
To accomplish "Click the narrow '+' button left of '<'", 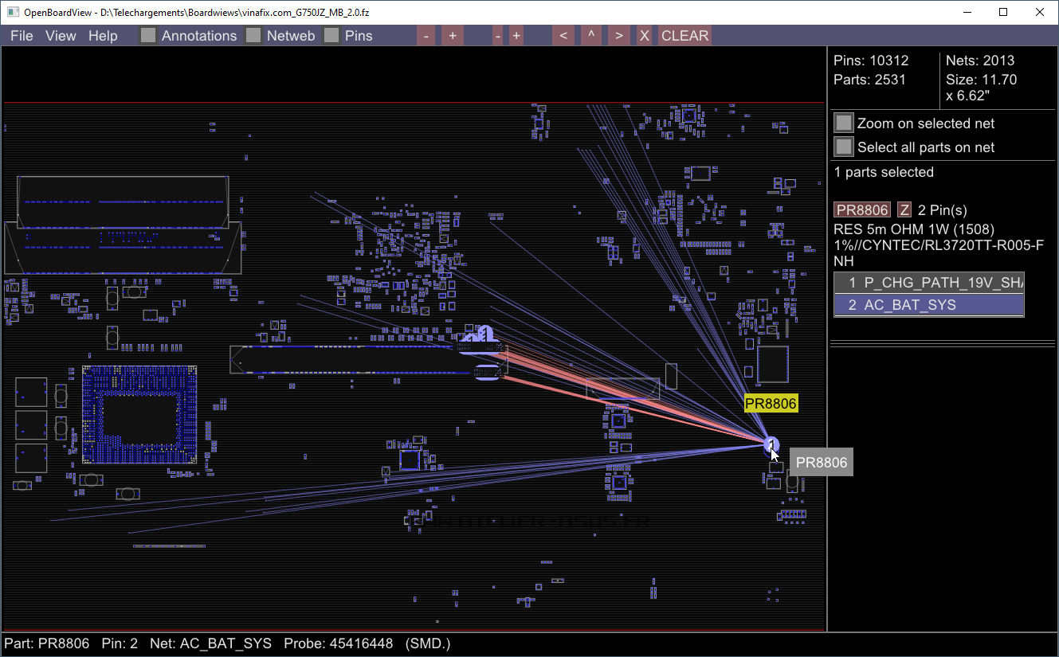I will click(x=516, y=36).
